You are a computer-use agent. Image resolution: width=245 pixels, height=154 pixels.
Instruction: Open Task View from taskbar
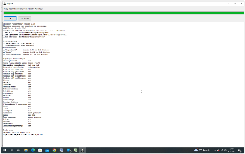coord(19,150)
